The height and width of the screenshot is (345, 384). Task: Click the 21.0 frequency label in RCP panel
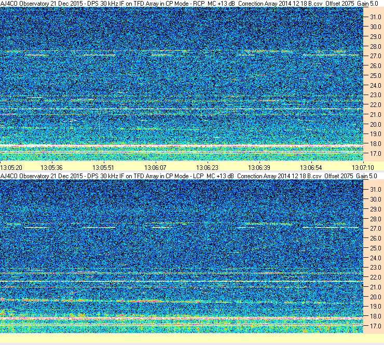375,115
